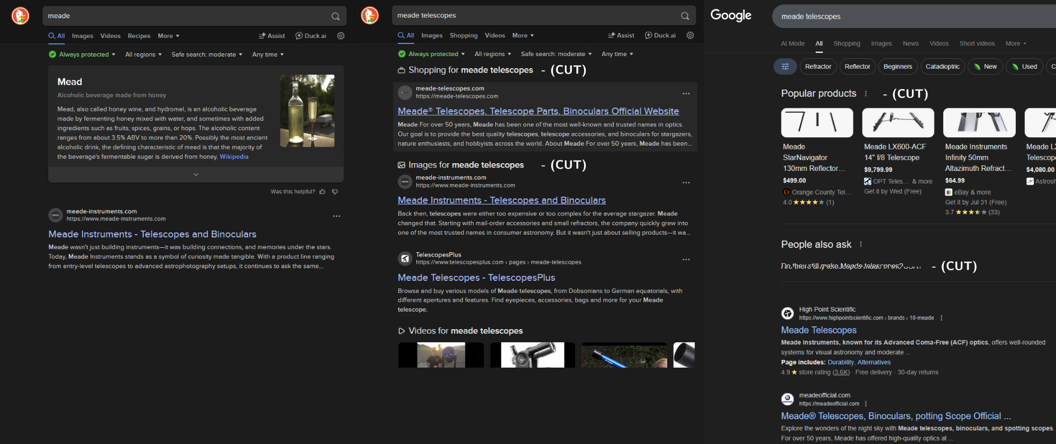Viewport: 1056px width, 444px height.
Task: Select the Refractor filter chip
Action: pos(818,66)
